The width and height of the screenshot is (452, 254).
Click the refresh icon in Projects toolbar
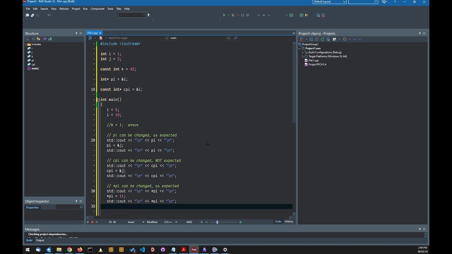[x=322, y=39]
